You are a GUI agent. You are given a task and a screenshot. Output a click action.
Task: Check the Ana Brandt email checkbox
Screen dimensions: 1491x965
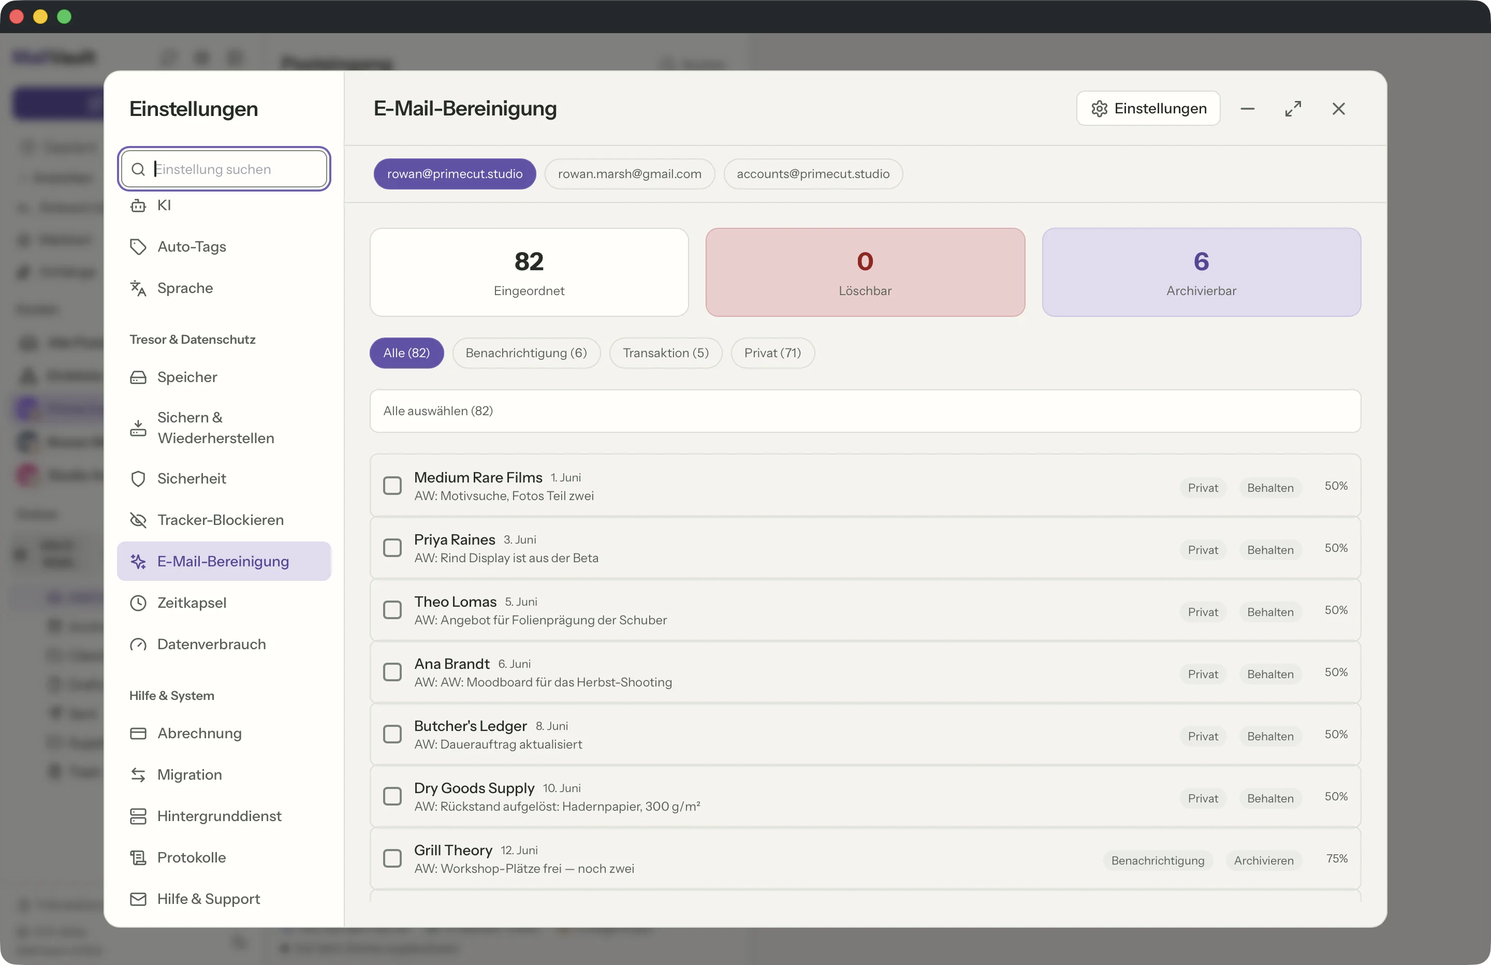pyautogui.click(x=392, y=672)
